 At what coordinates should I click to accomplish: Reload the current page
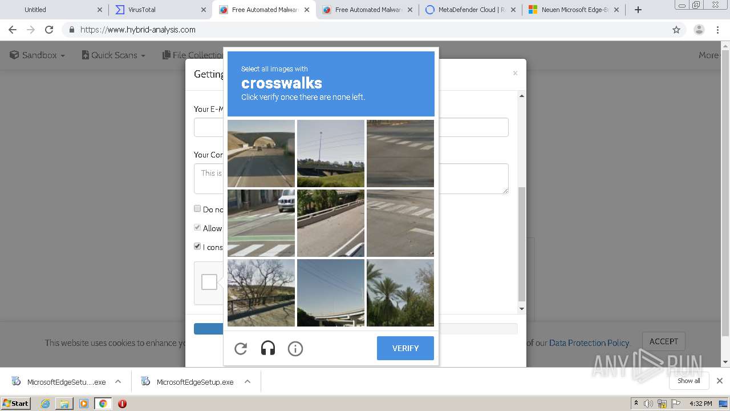pyautogui.click(x=49, y=30)
